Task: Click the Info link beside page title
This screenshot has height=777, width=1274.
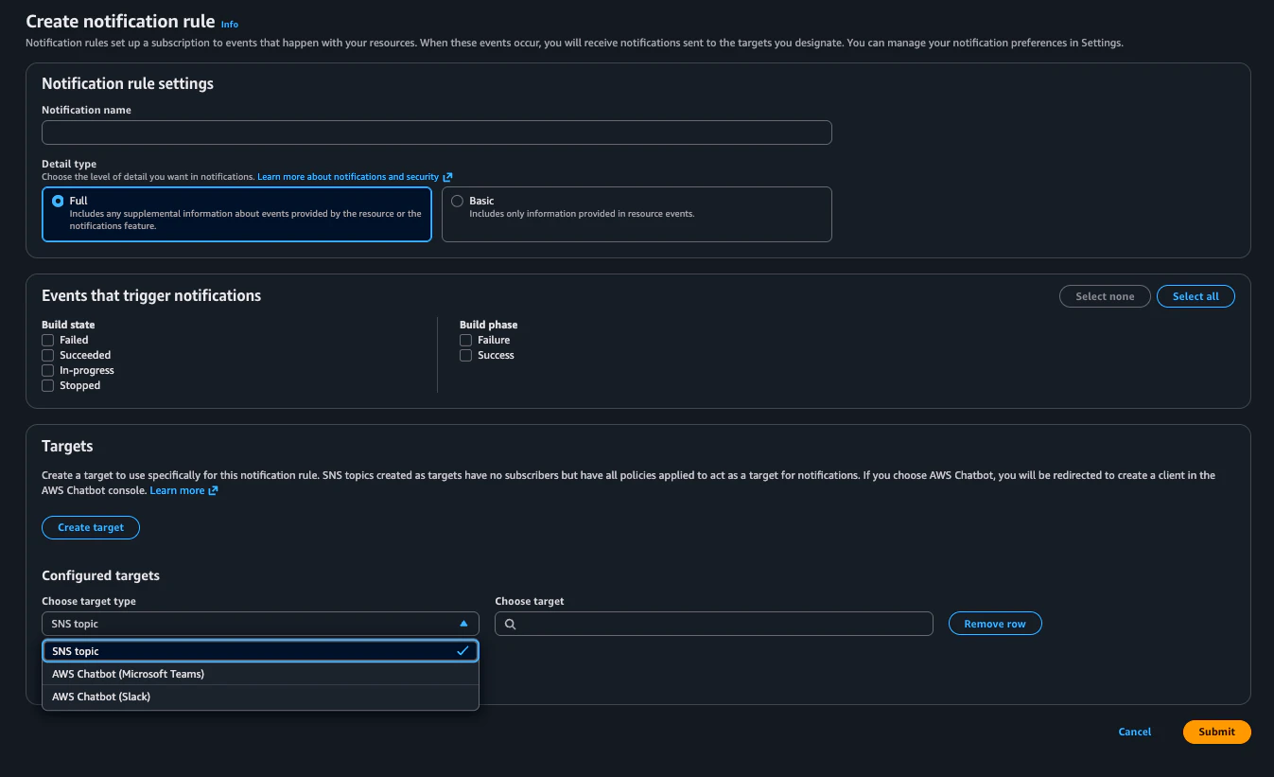Action: click(229, 24)
